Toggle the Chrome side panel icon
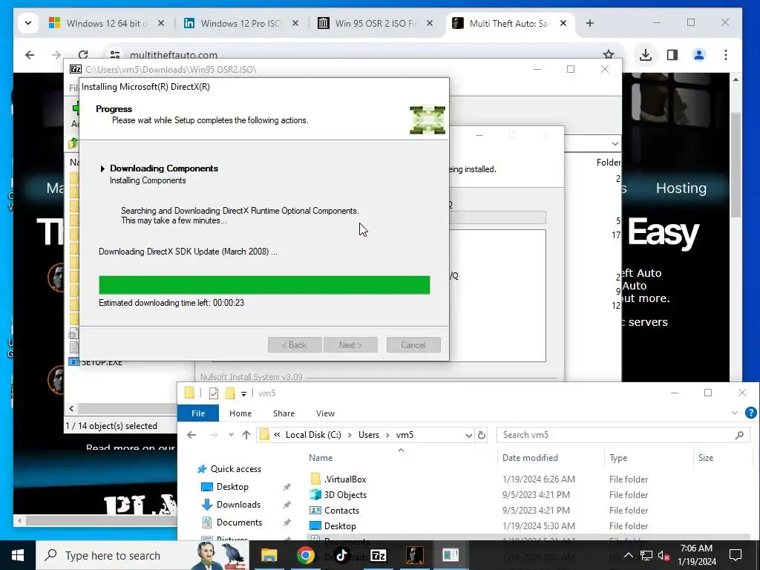760x570 pixels. 672,55
